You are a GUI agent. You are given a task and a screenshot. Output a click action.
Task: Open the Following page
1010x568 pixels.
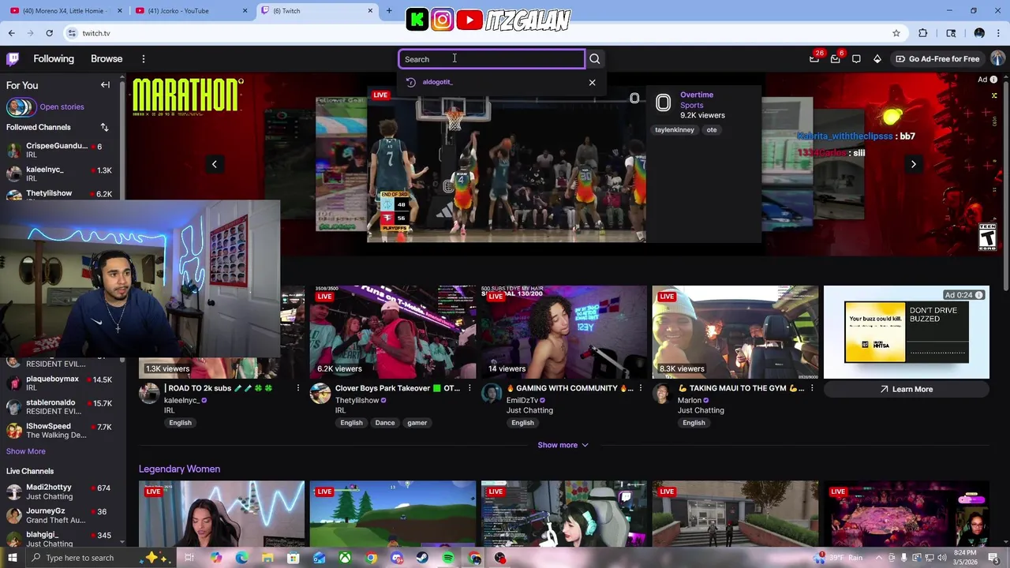click(54, 59)
